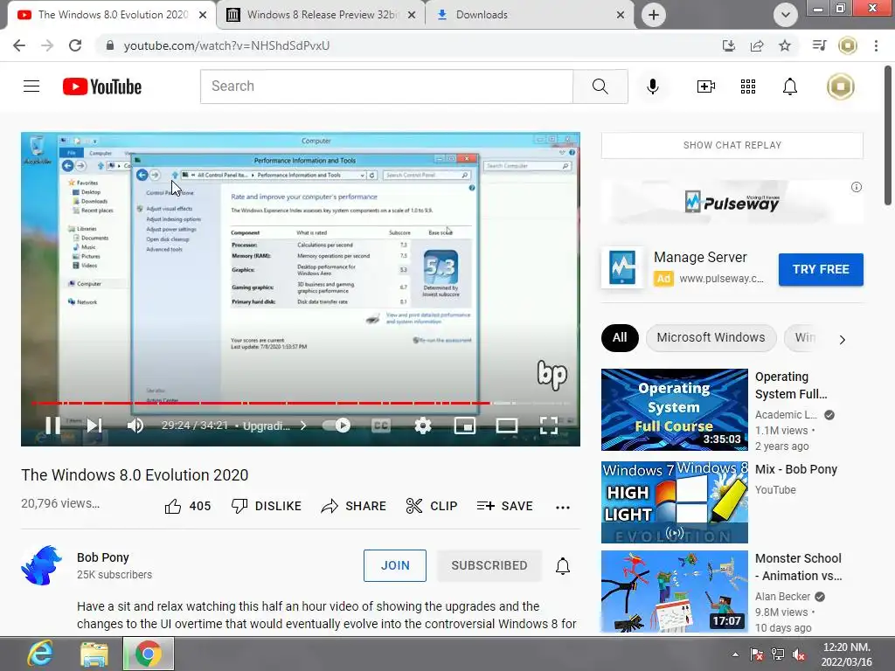Viewport: 895px width, 671px height.
Task: Click the page vertical scrollbar
Action: point(888,135)
